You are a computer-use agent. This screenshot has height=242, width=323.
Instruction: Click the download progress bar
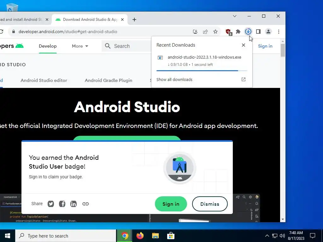coord(202,71)
